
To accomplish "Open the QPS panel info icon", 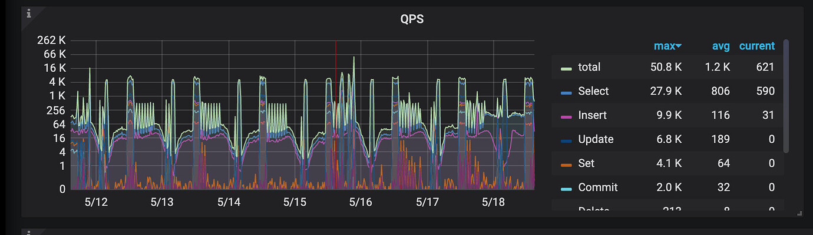I will tap(28, 13).
